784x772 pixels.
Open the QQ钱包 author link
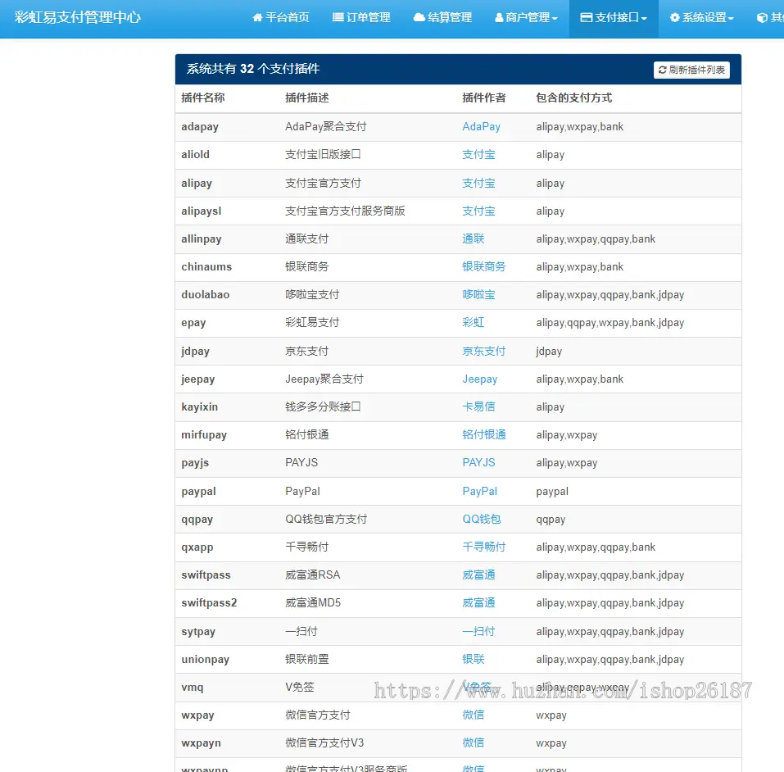point(482,520)
